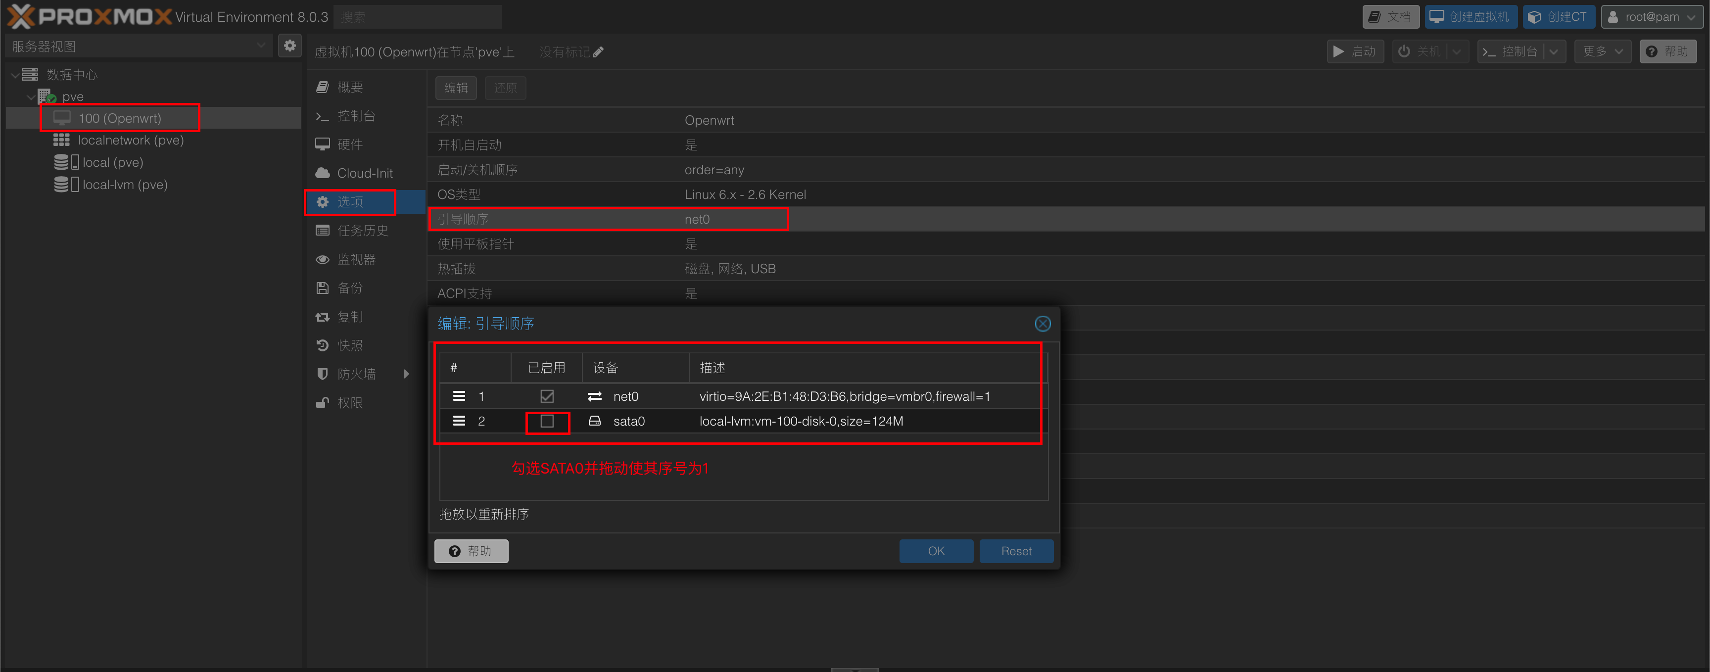1710x672 pixels.
Task: Click the drag handle for sata0 row
Action: pos(459,421)
